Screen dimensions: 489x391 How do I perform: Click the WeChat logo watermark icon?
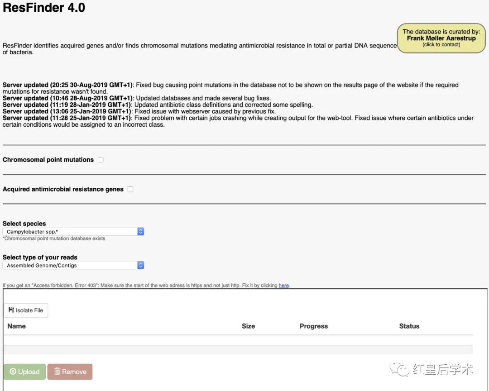[399, 369]
